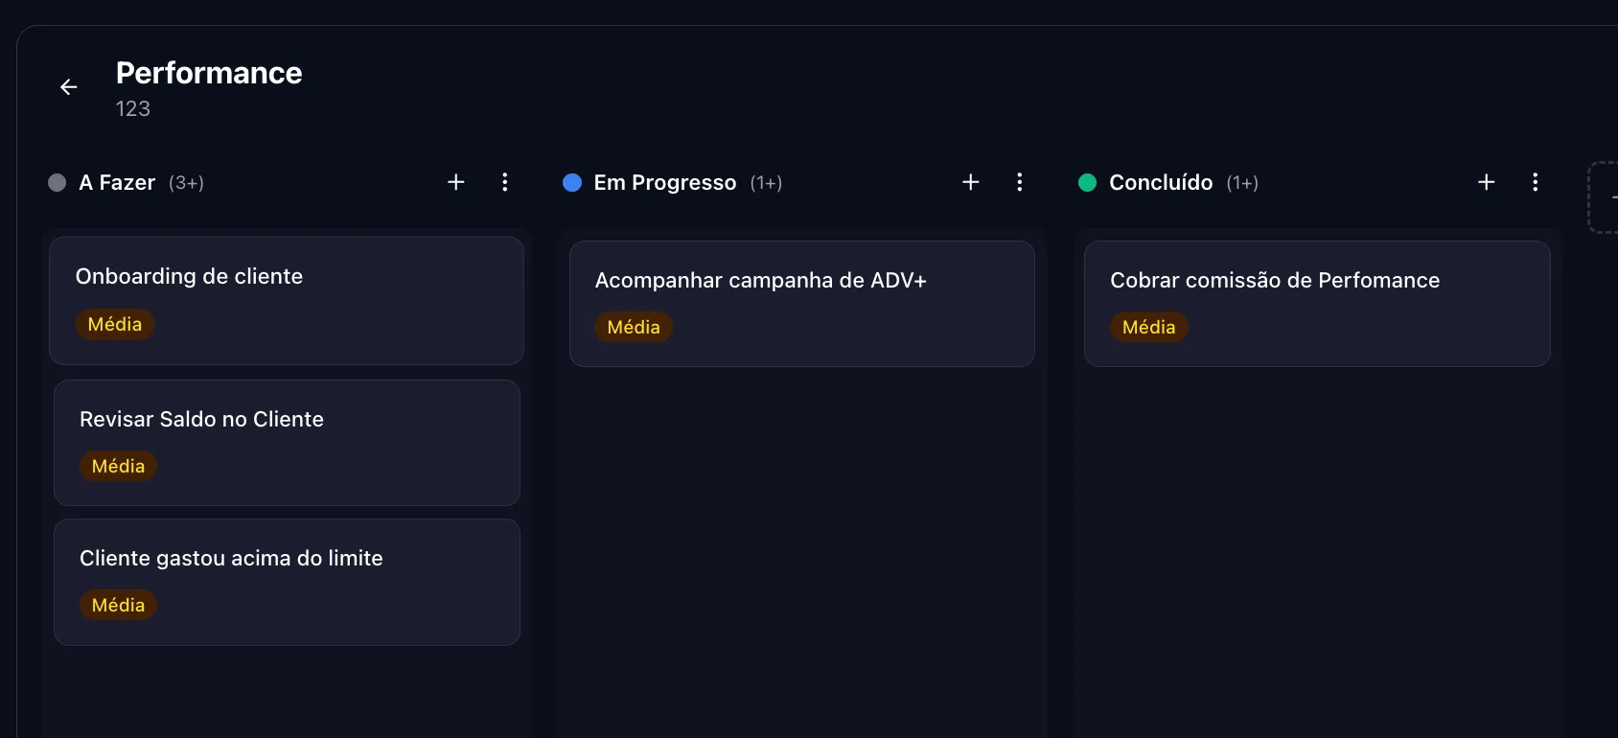1618x738 pixels.
Task: Click the green Concluído status dot
Action: coord(1087,183)
